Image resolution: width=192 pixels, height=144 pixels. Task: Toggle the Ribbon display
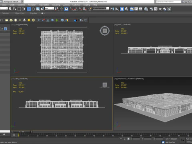point(132,9)
